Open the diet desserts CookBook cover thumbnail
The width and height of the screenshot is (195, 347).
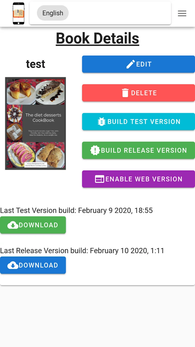(35, 123)
